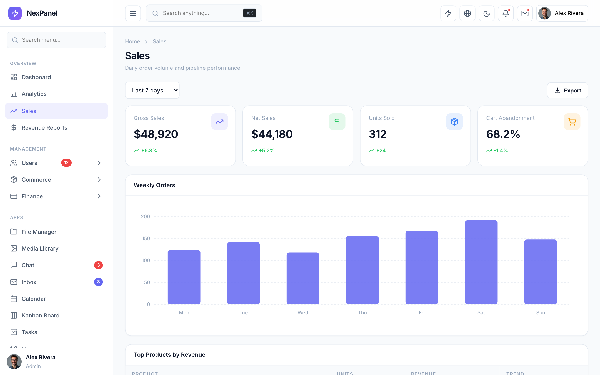Screen dimensions: 600x375
Task: Go to Dashboard in the sidebar
Action: click(x=56, y=77)
